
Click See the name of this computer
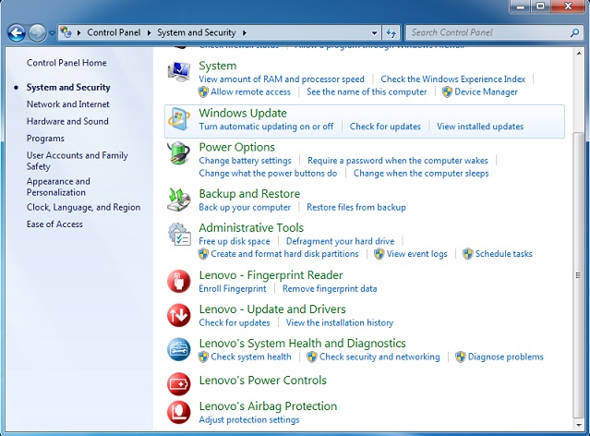coord(367,91)
